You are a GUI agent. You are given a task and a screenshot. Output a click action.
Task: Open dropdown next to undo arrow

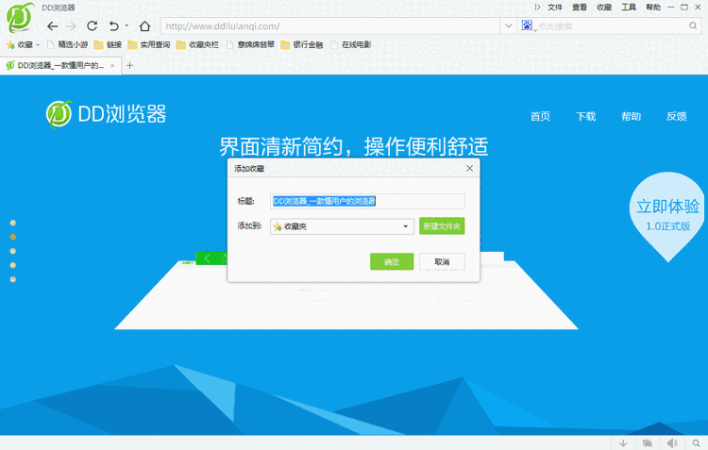(126, 25)
